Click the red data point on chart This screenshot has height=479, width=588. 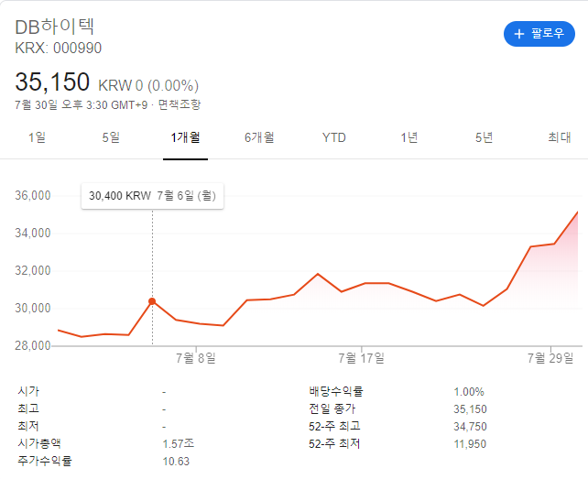152,301
